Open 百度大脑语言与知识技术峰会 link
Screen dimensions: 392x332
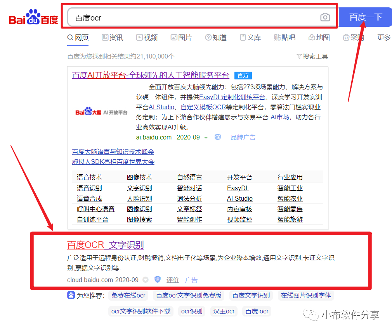coord(113,151)
